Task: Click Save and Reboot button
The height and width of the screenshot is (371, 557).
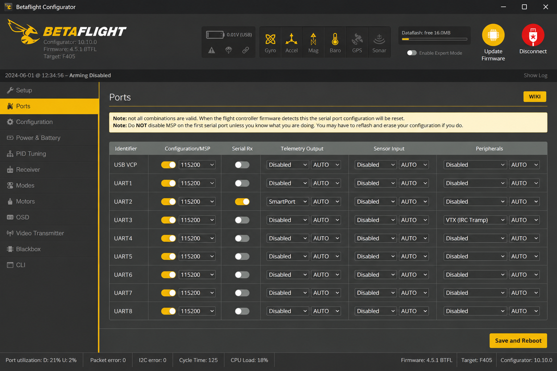Action: pos(518,341)
